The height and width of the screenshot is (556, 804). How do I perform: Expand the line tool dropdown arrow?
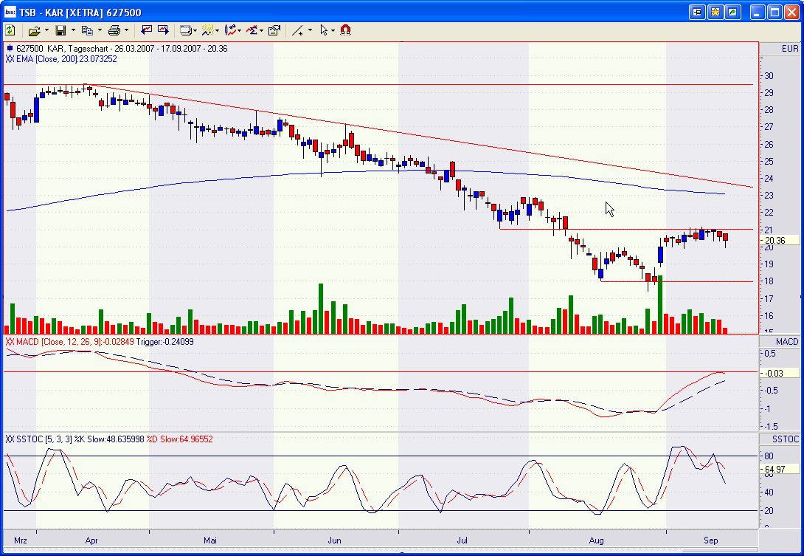click(310, 31)
